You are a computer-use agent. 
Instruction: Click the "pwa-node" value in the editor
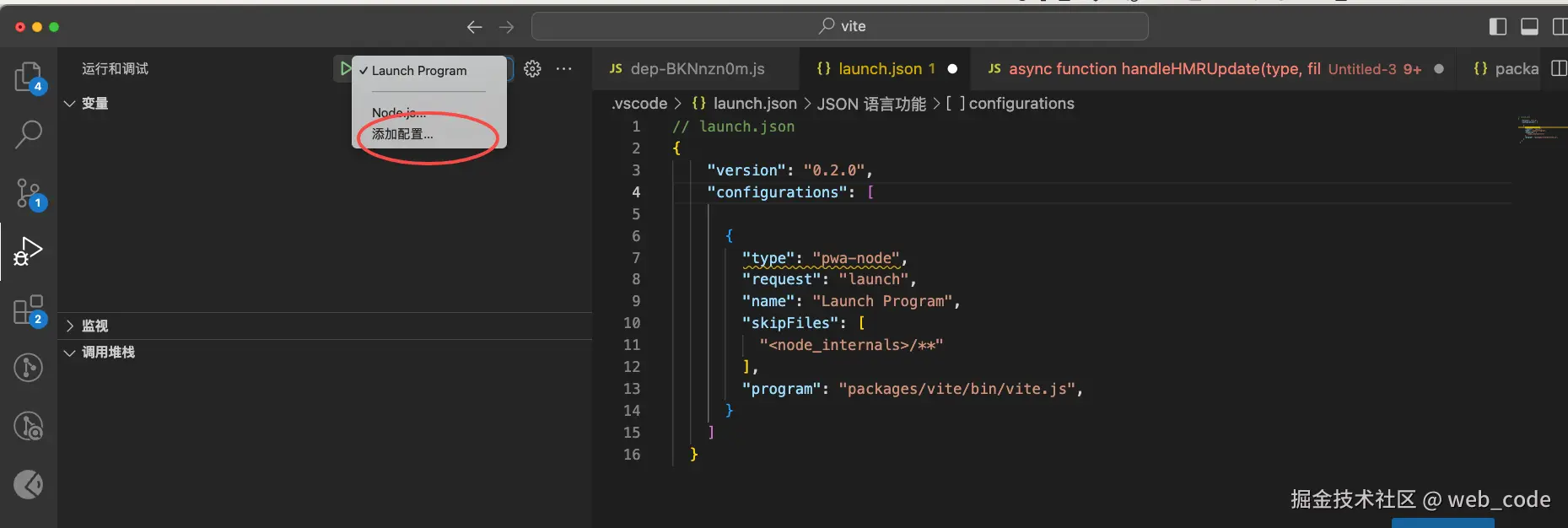pos(857,258)
